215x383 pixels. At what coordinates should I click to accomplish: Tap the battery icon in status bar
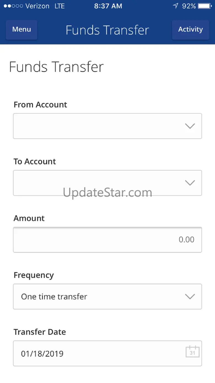[204, 6]
